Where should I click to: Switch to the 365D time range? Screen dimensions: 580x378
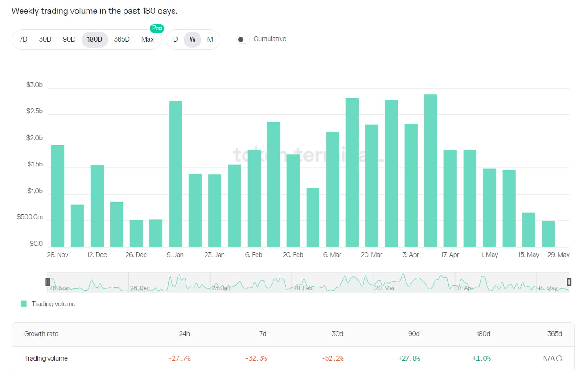tap(122, 39)
